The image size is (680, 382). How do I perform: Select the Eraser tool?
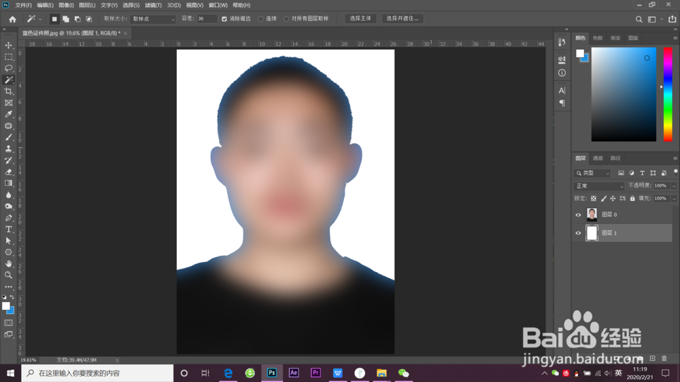click(x=8, y=172)
